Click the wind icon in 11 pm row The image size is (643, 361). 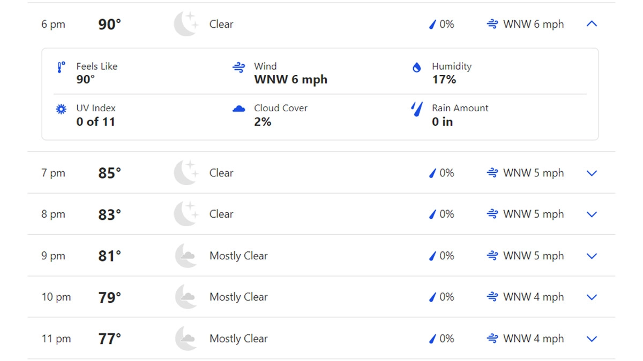pos(492,339)
